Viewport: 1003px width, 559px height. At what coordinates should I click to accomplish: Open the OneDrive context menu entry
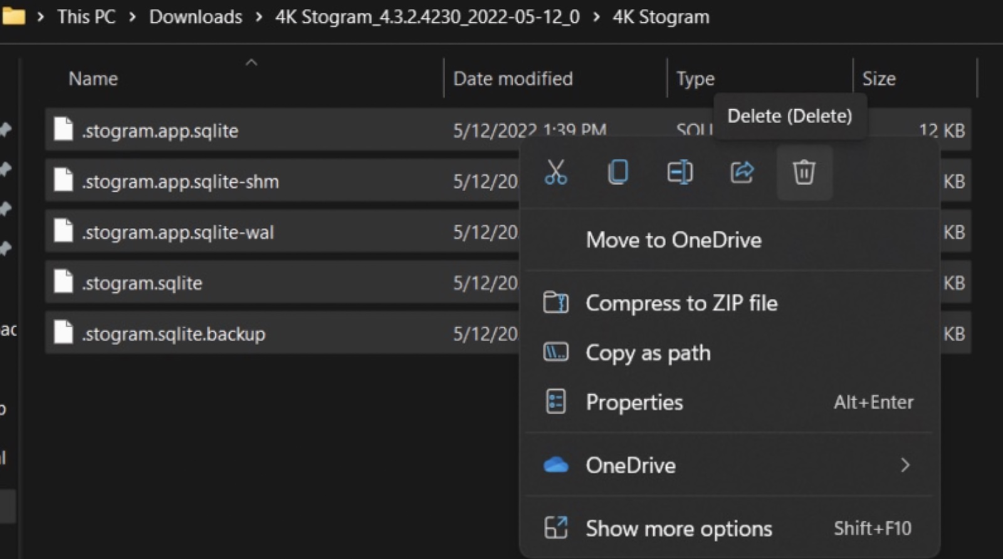point(729,465)
